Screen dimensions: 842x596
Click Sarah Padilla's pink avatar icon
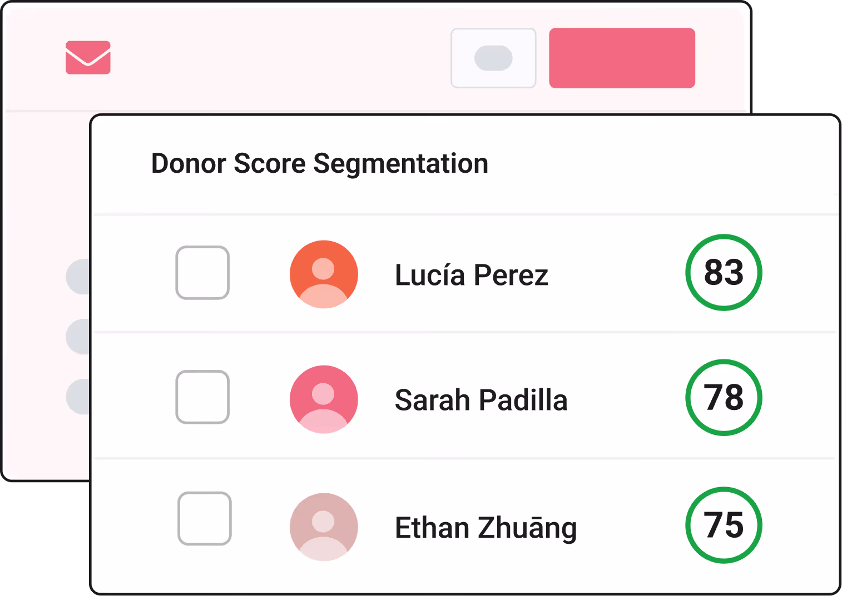[324, 399]
